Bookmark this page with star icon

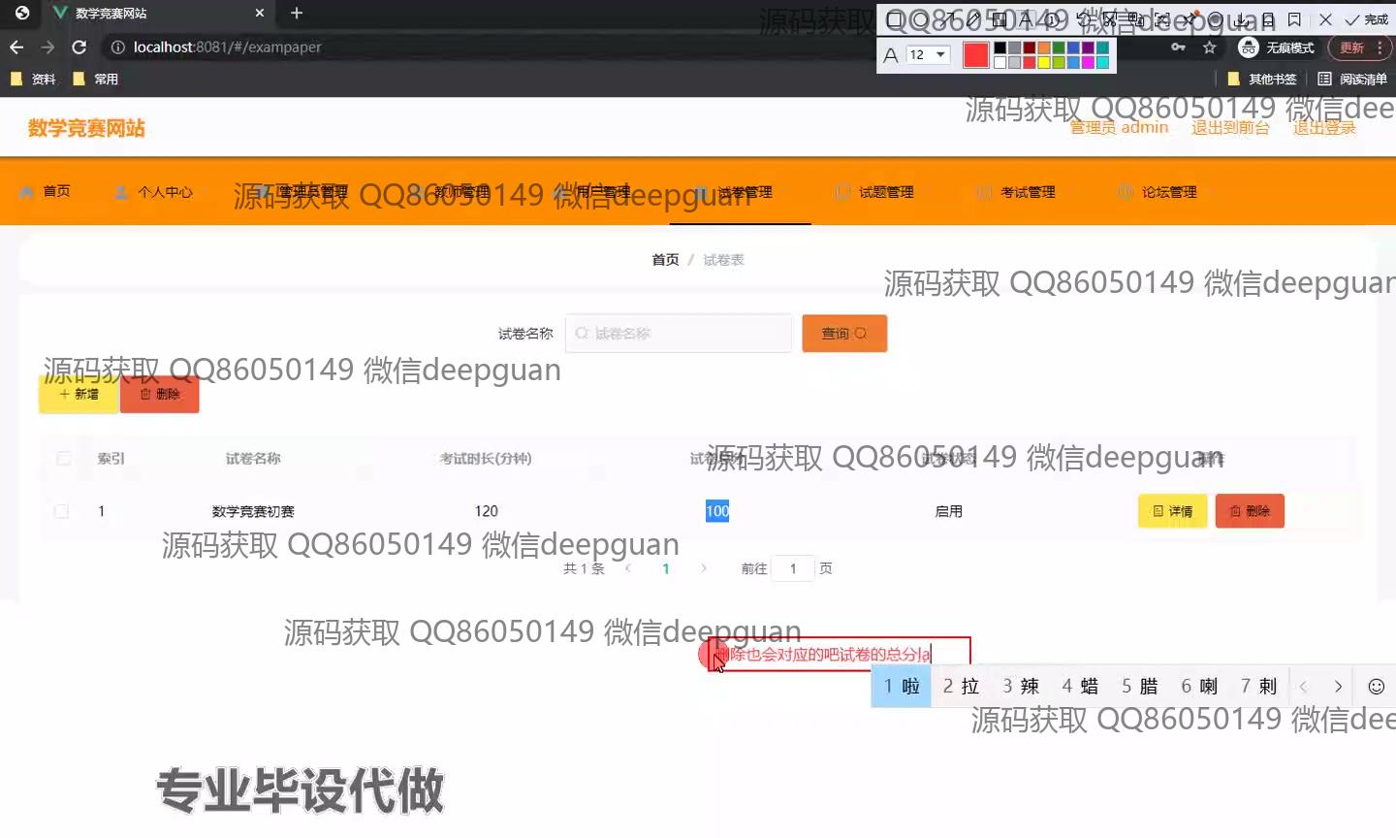(1209, 48)
